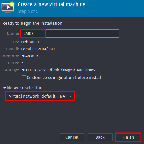The width and height of the screenshot is (144, 144).
Task: Click the small triangle arrow on network dropdown
Action: tap(70, 96)
